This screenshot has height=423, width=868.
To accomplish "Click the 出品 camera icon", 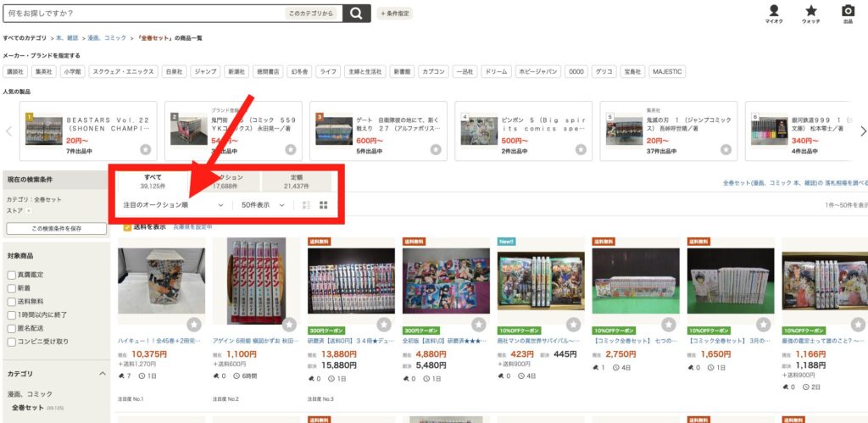I will [848, 11].
